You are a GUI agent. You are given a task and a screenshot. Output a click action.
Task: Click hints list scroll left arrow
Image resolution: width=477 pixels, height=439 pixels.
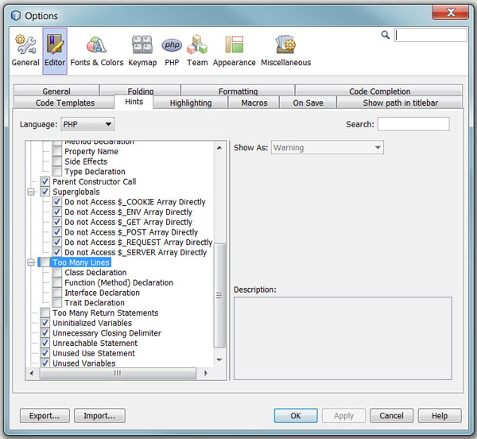32,373
